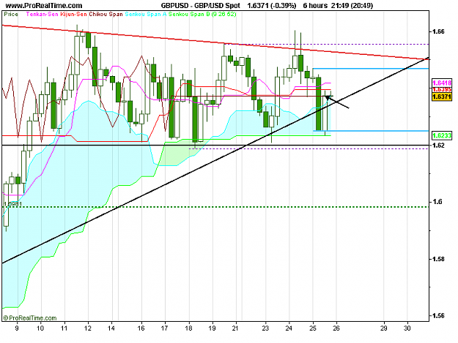This screenshot has height=343, width=458.
Task: Click the 1.6371 (-0.39%) quote in header
Action: 272,6
